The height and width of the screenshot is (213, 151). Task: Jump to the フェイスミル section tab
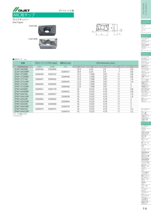[x=146, y=70]
